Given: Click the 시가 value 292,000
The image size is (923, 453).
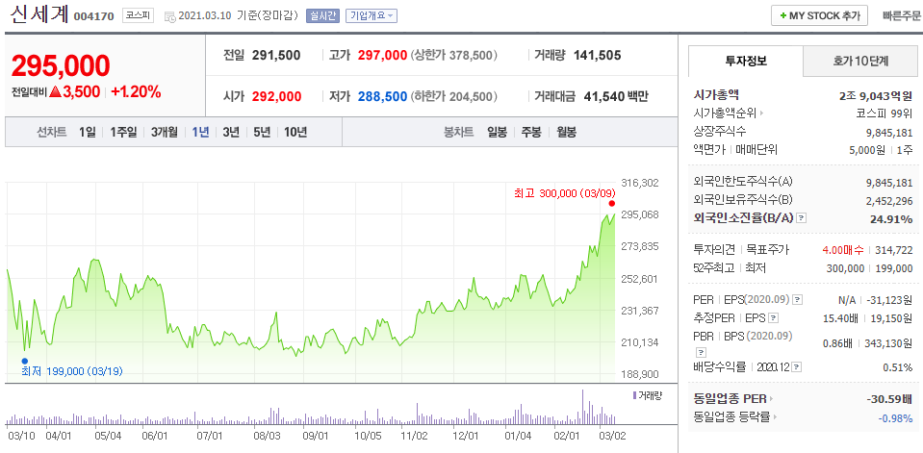Looking at the screenshot, I should [276, 96].
